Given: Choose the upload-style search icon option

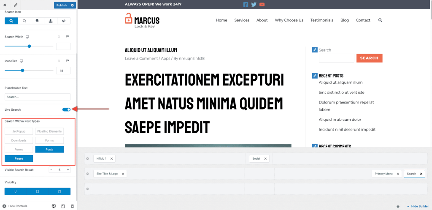Looking at the screenshot, I should [51, 20].
